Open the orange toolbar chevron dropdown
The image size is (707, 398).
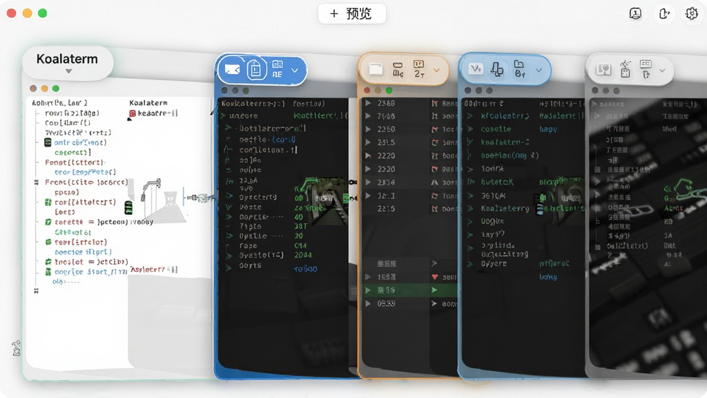click(x=436, y=70)
